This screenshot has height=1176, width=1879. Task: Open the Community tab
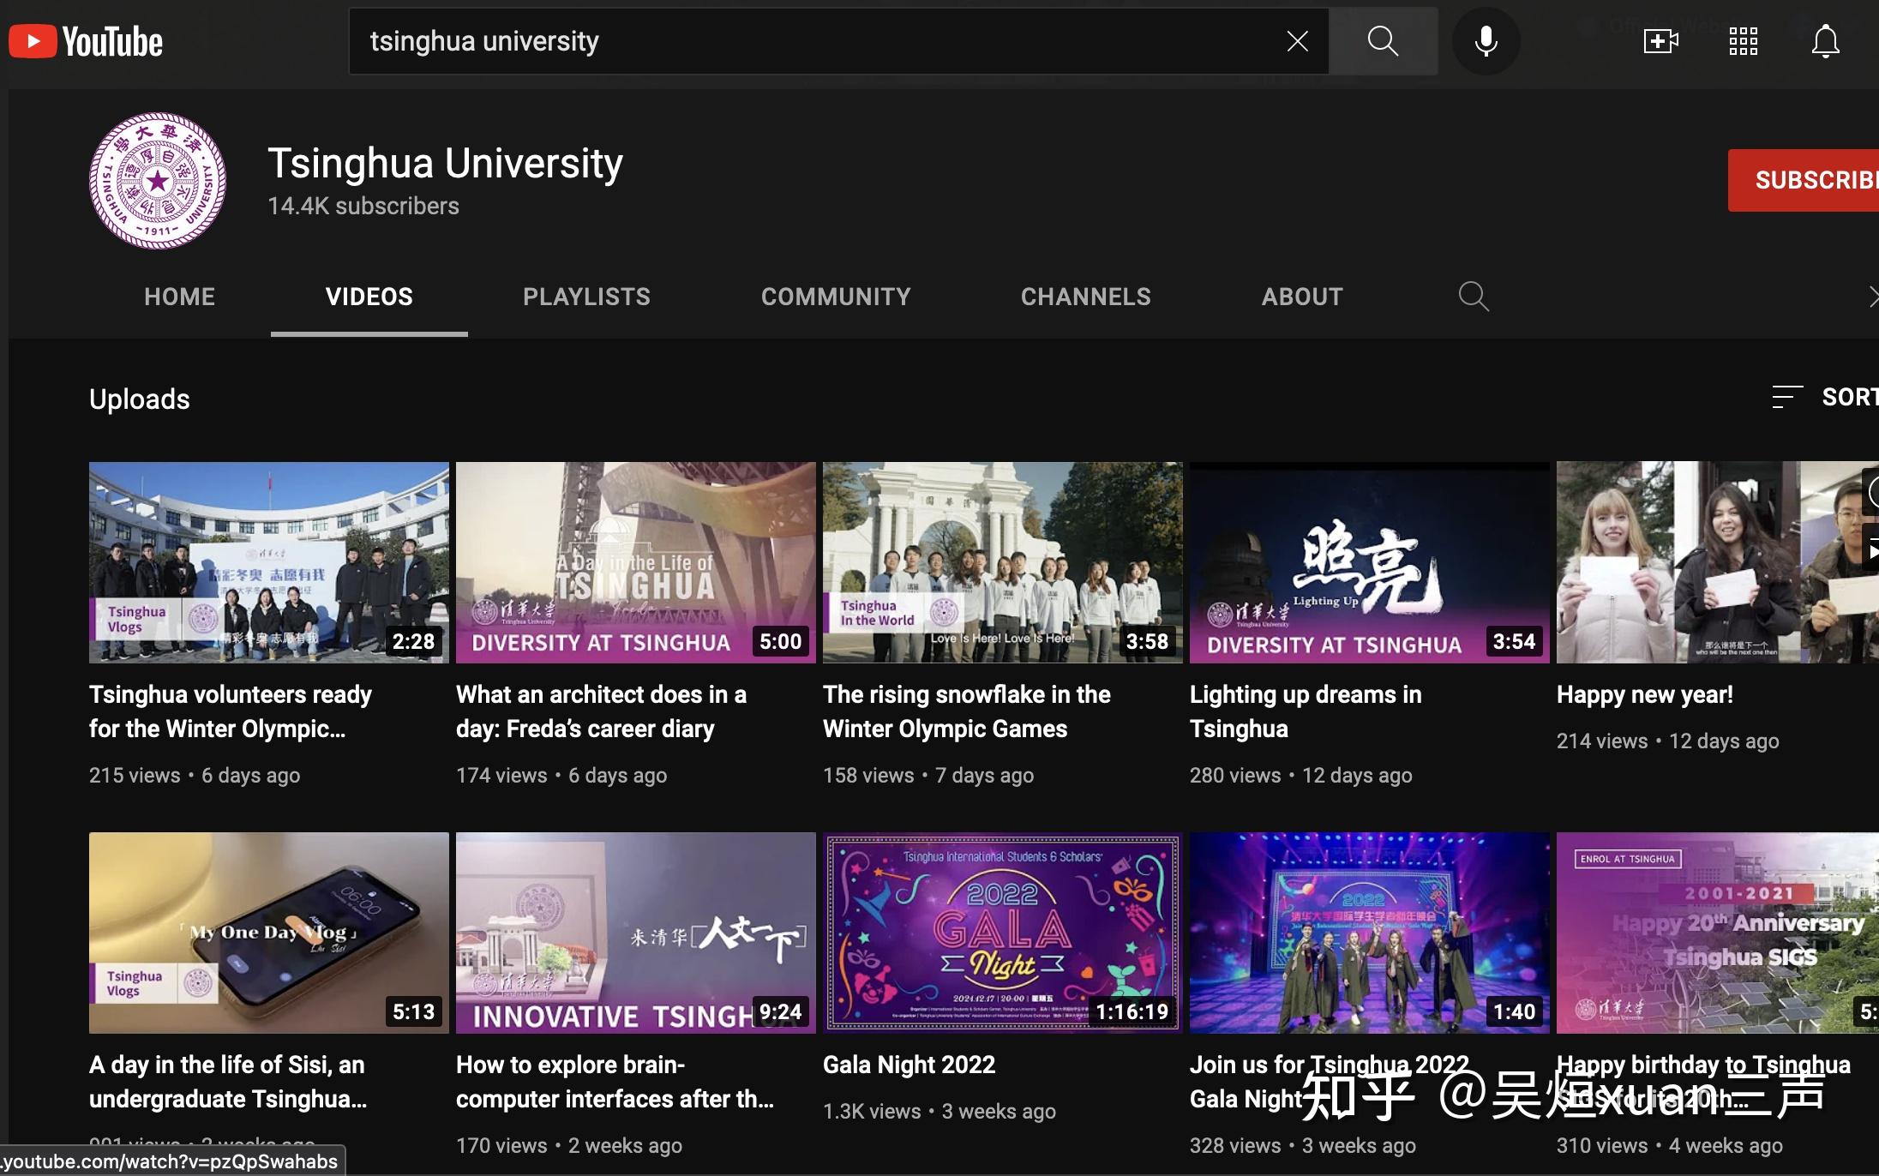(835, 297)
